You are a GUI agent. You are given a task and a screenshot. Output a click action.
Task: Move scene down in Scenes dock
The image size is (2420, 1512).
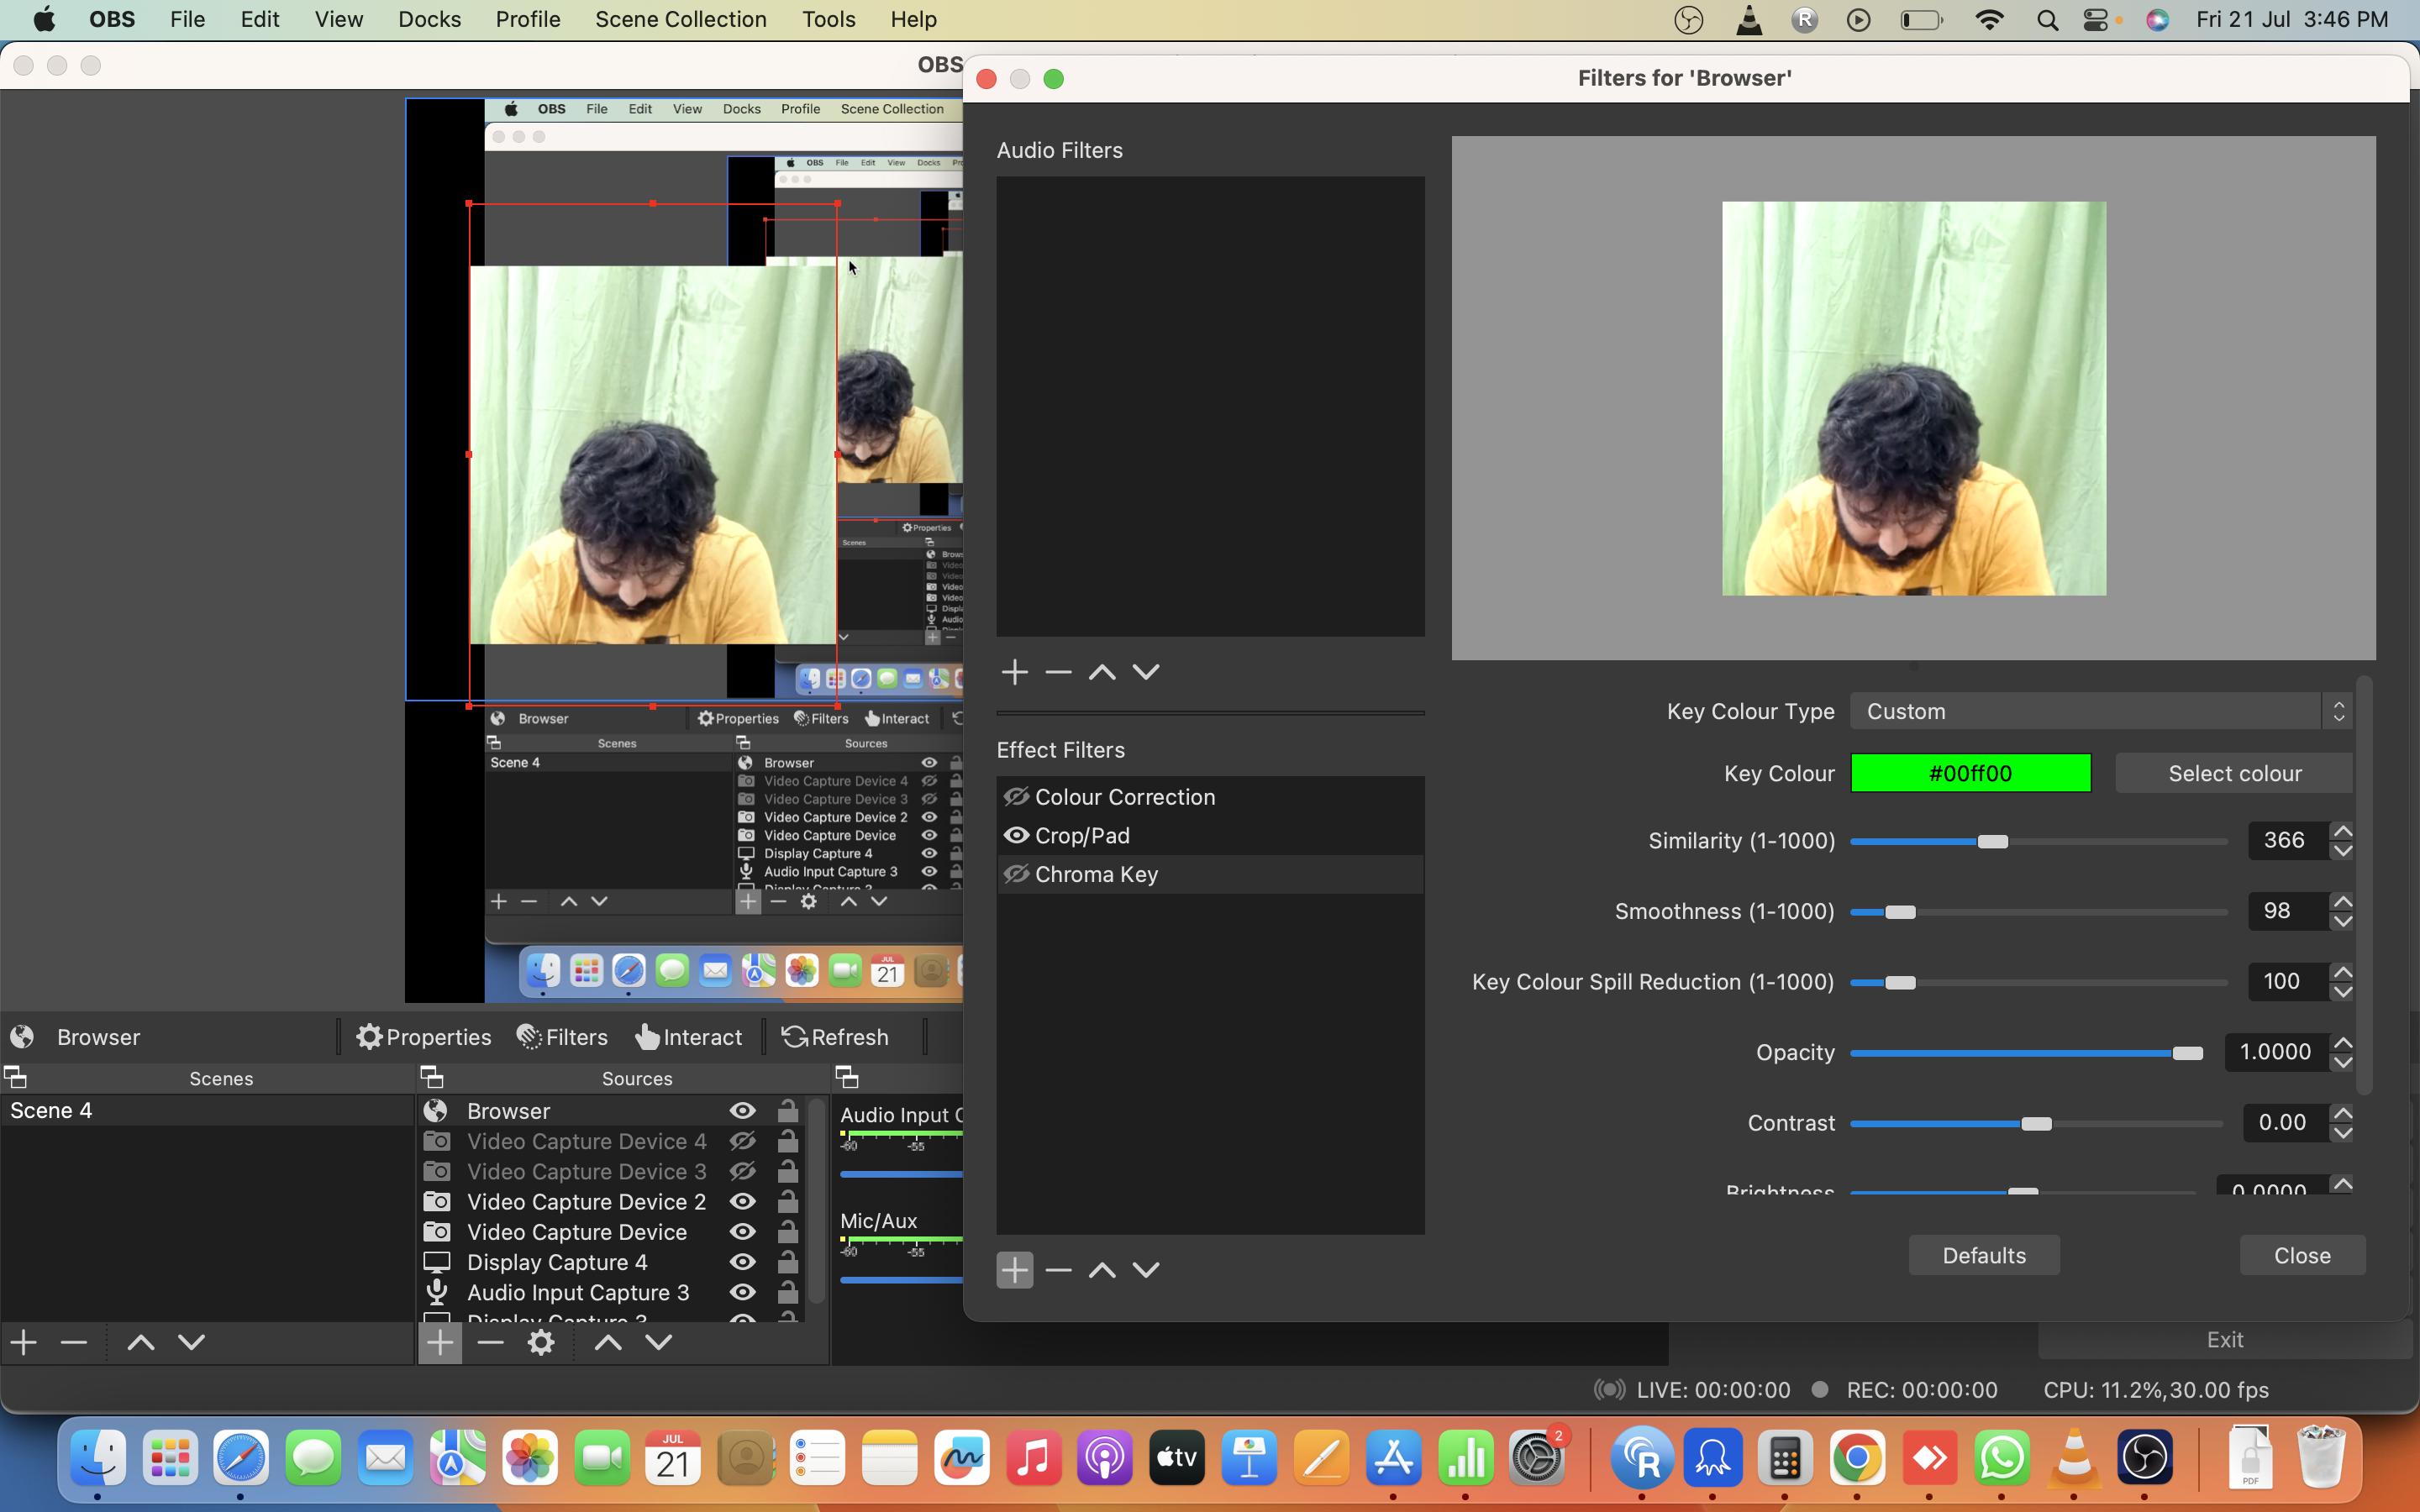(192, 1342)
